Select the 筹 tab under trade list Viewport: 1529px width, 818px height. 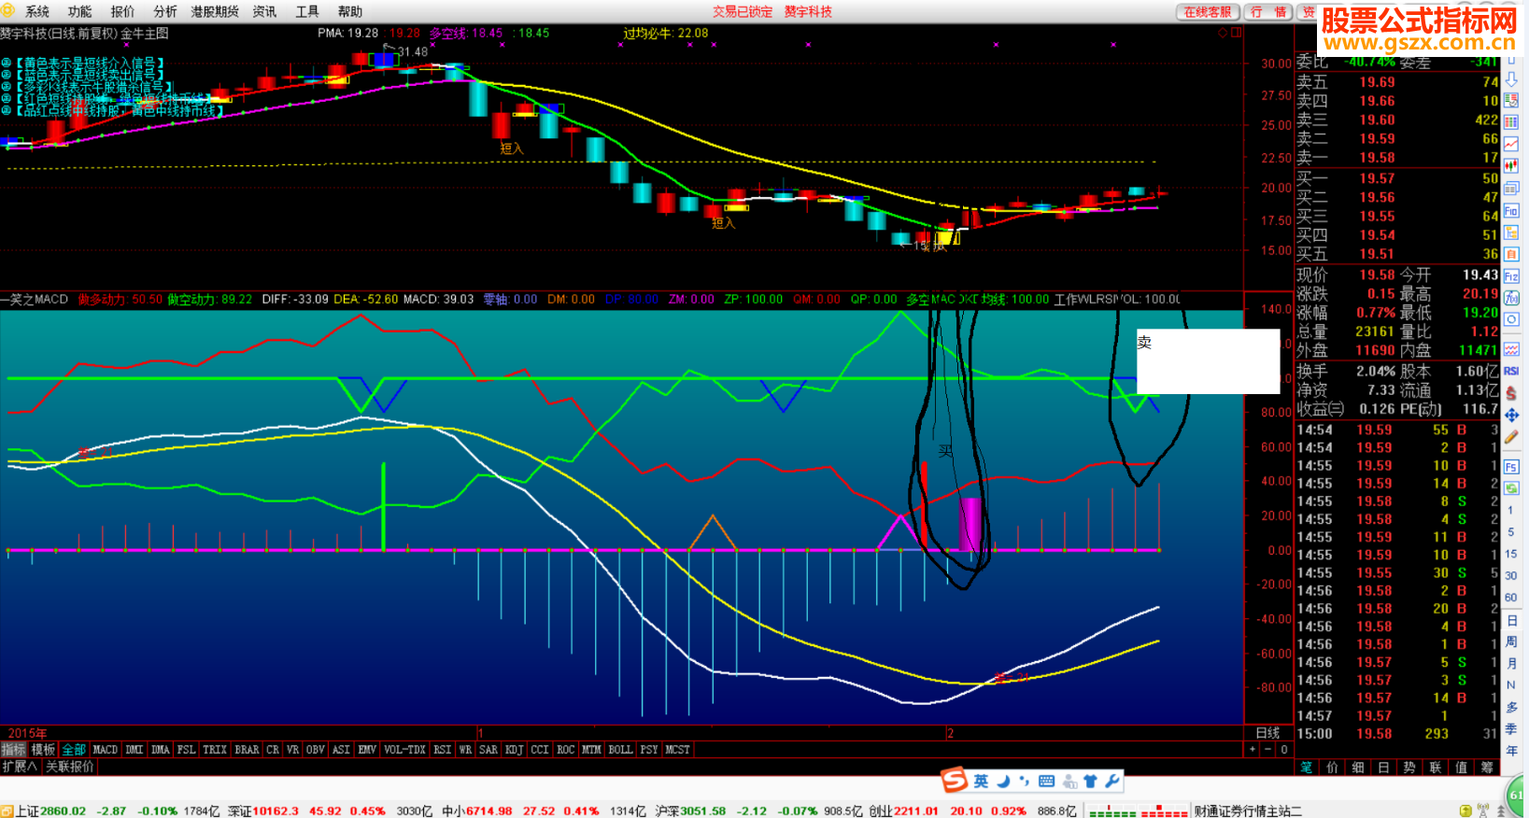coord(1487,767)
